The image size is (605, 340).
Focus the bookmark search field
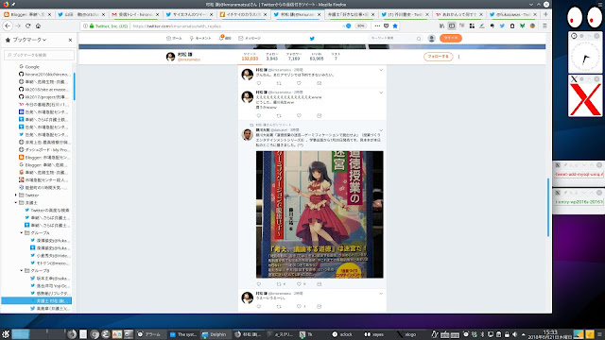tap(39, 55)
